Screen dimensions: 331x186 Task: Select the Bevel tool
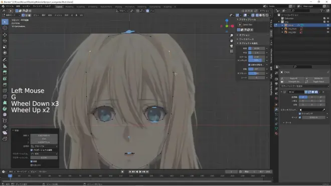[x=5, y=85]
